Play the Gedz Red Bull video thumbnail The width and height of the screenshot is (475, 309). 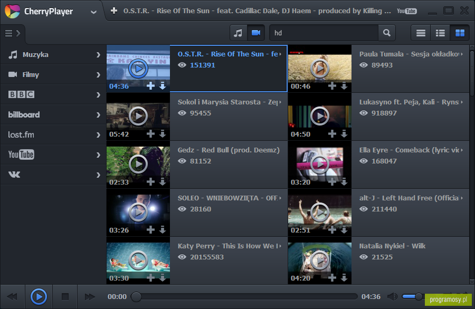(138, 164)
